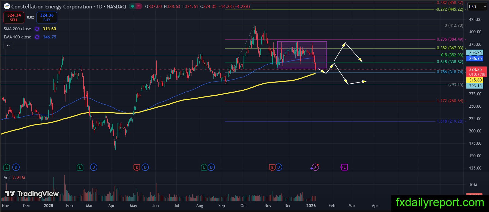Viewport: 489px width, 212px height.
Task: Open the purple upcoming earnings marker near February 2026
Action: click(344, 167)
